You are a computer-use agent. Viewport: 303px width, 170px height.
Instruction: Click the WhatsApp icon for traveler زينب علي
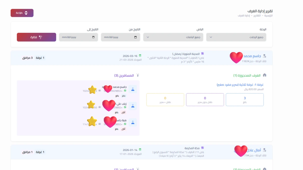[125, 107]
